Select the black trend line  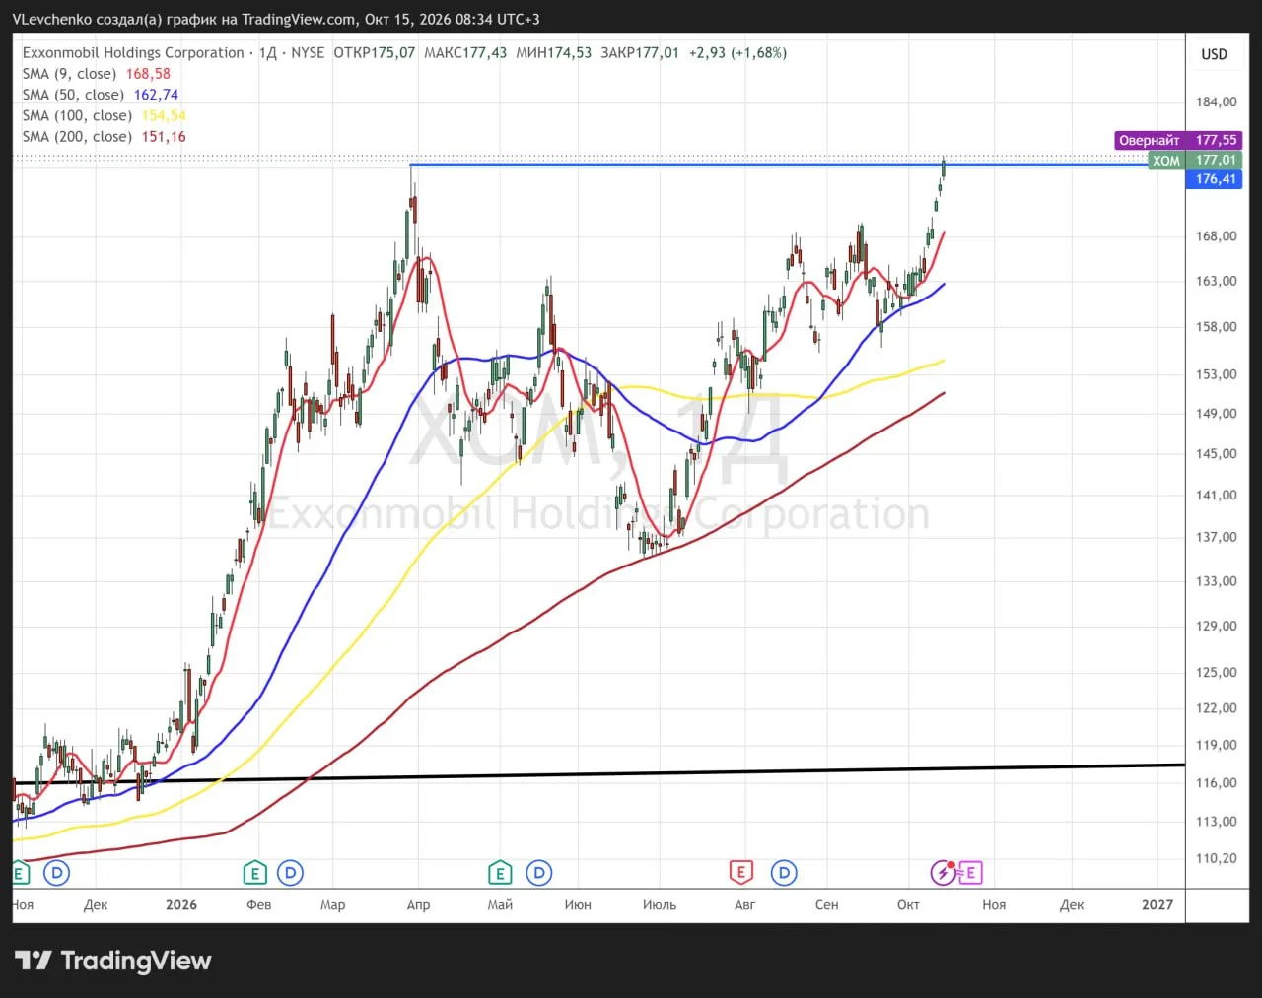pyautogui.click(x=598, y=773)
